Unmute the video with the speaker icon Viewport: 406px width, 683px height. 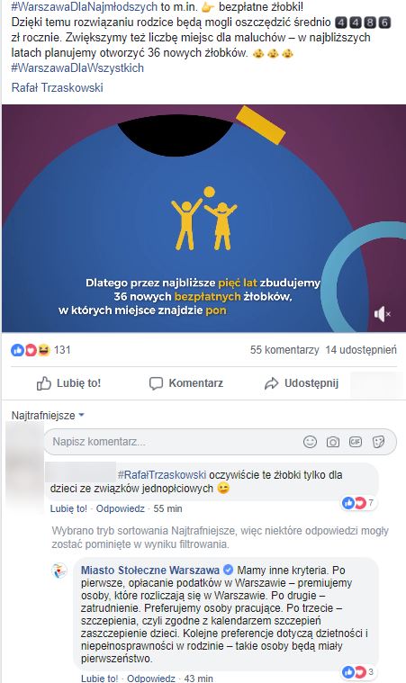pos(382,314)
